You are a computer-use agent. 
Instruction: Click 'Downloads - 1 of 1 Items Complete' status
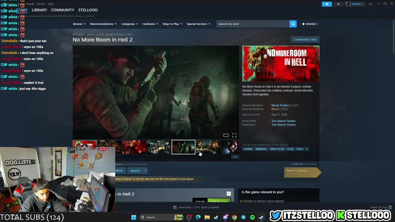pos(199,207)
